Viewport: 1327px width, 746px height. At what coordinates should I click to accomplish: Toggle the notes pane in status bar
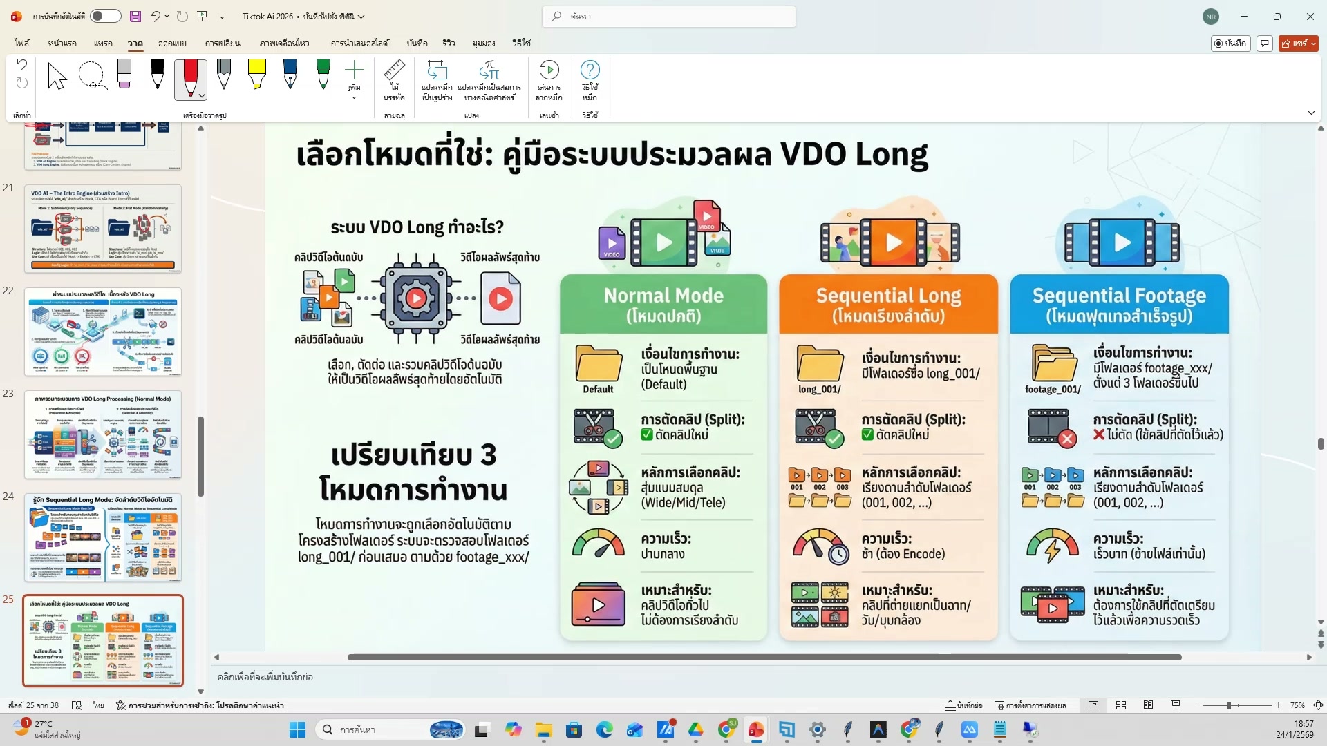coord(964,705)
